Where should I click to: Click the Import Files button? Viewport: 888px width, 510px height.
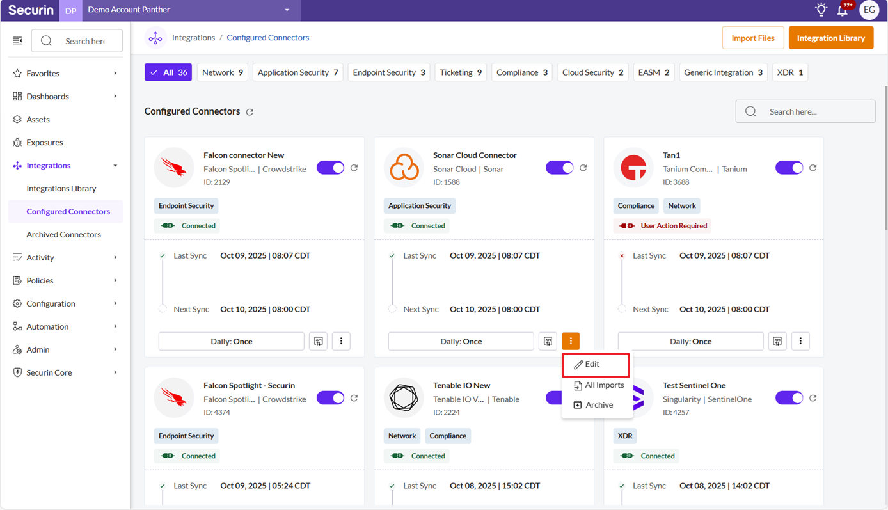tap(753, 38)
